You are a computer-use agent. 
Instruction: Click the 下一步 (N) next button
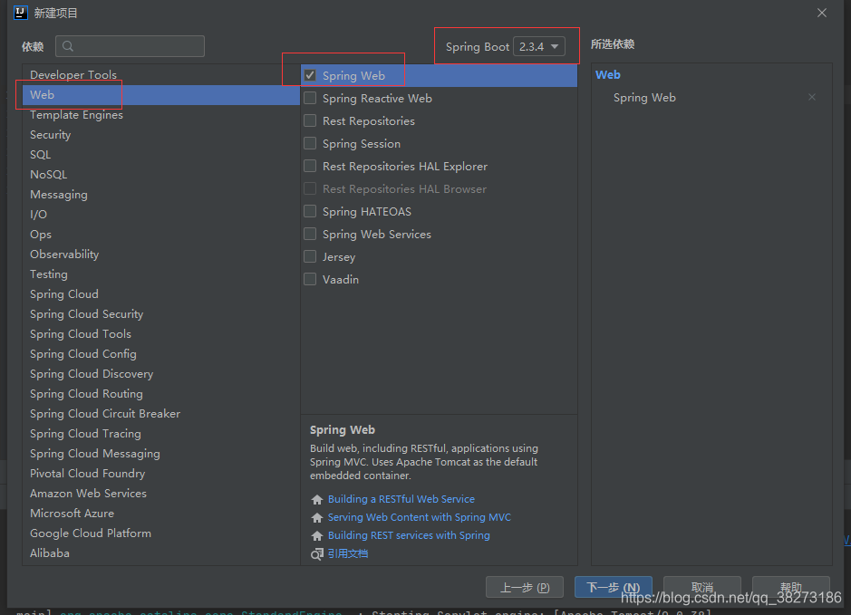(614, 587)
